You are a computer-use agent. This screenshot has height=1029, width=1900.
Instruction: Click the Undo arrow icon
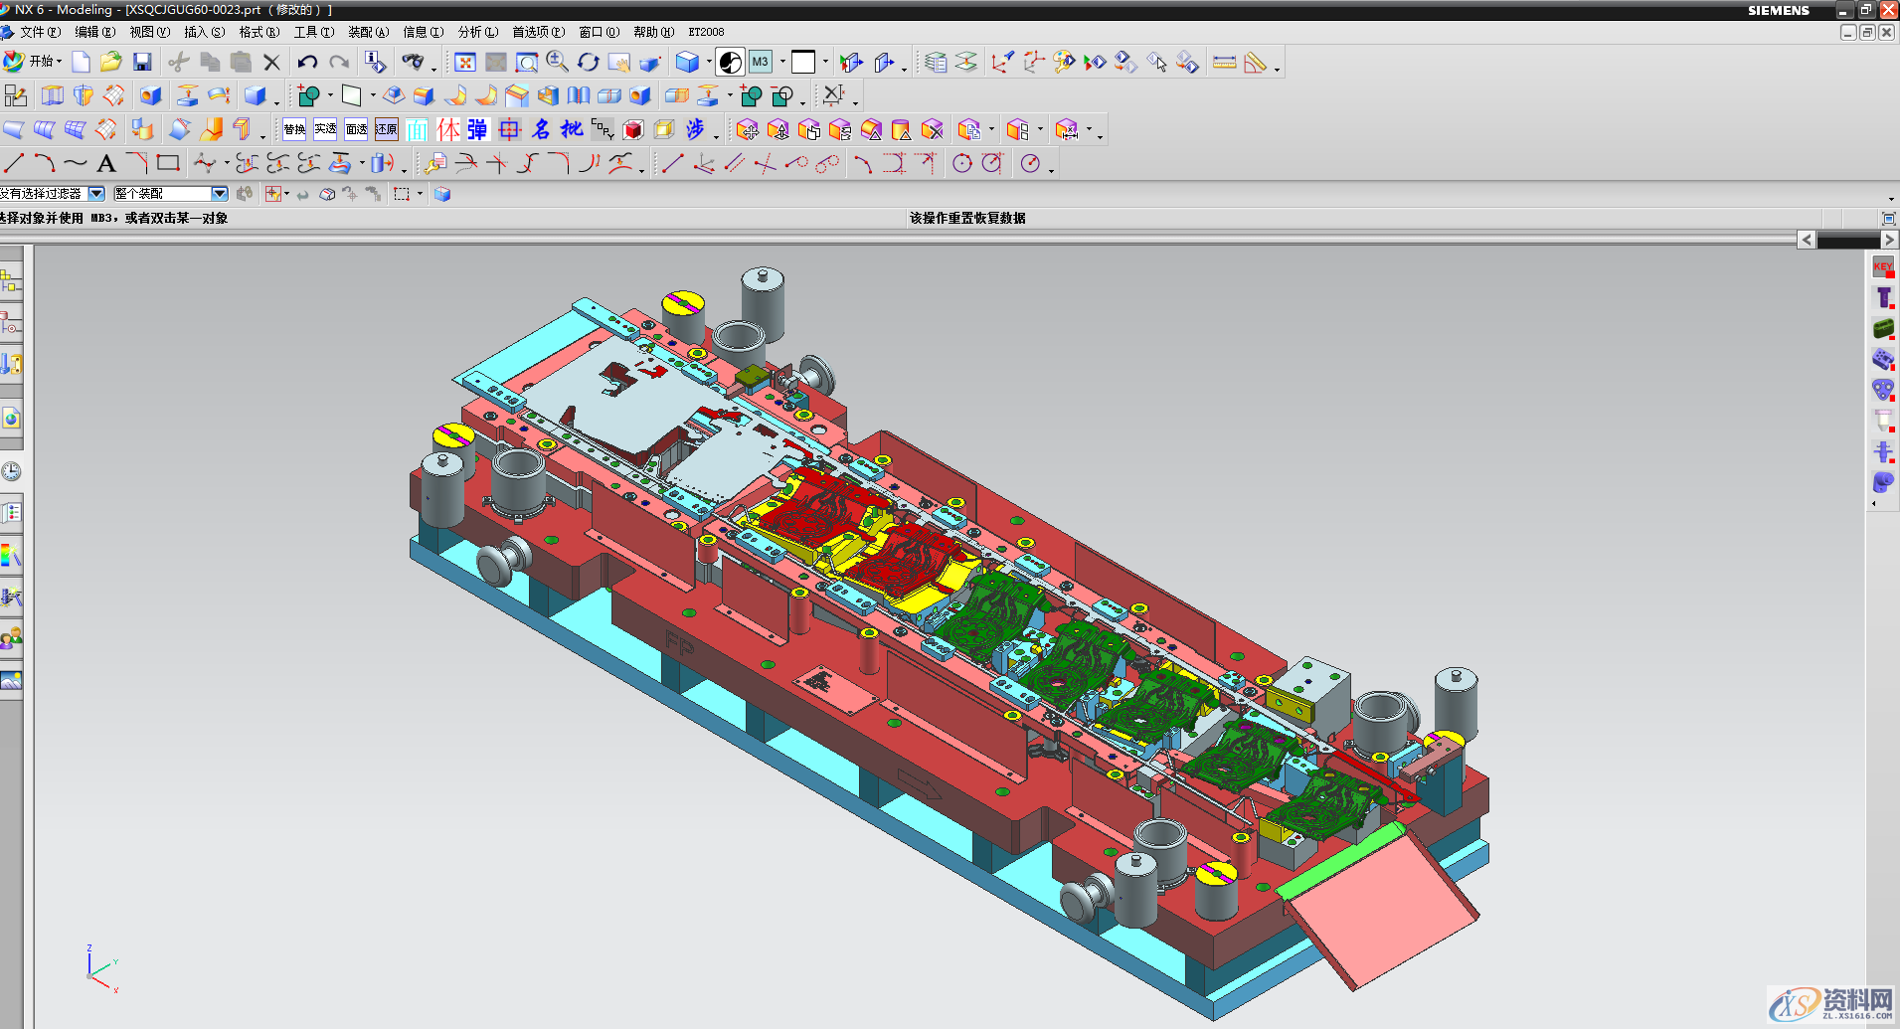(307, 63)
